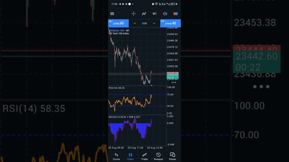Image resolution: width=289 pixels, height=162 pixels.
Task: Open the indicators list icon
Action: click(x=144, y=13)
